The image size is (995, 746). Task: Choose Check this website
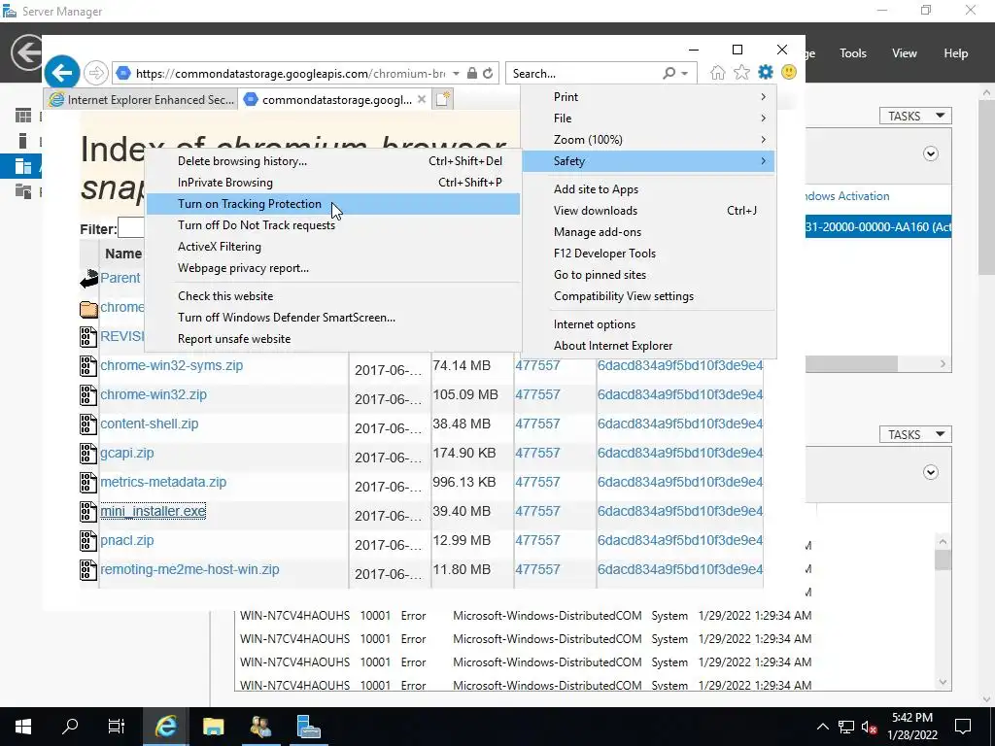(332, 296)
